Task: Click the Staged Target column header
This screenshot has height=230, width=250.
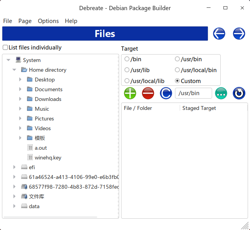Action: click(x=199, y=108)
